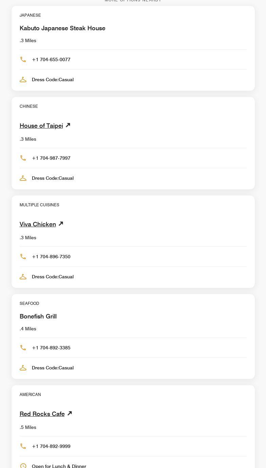Open the House of Taipei link
The height and width of the screenshot is (468, 266).
coord(41,126)
